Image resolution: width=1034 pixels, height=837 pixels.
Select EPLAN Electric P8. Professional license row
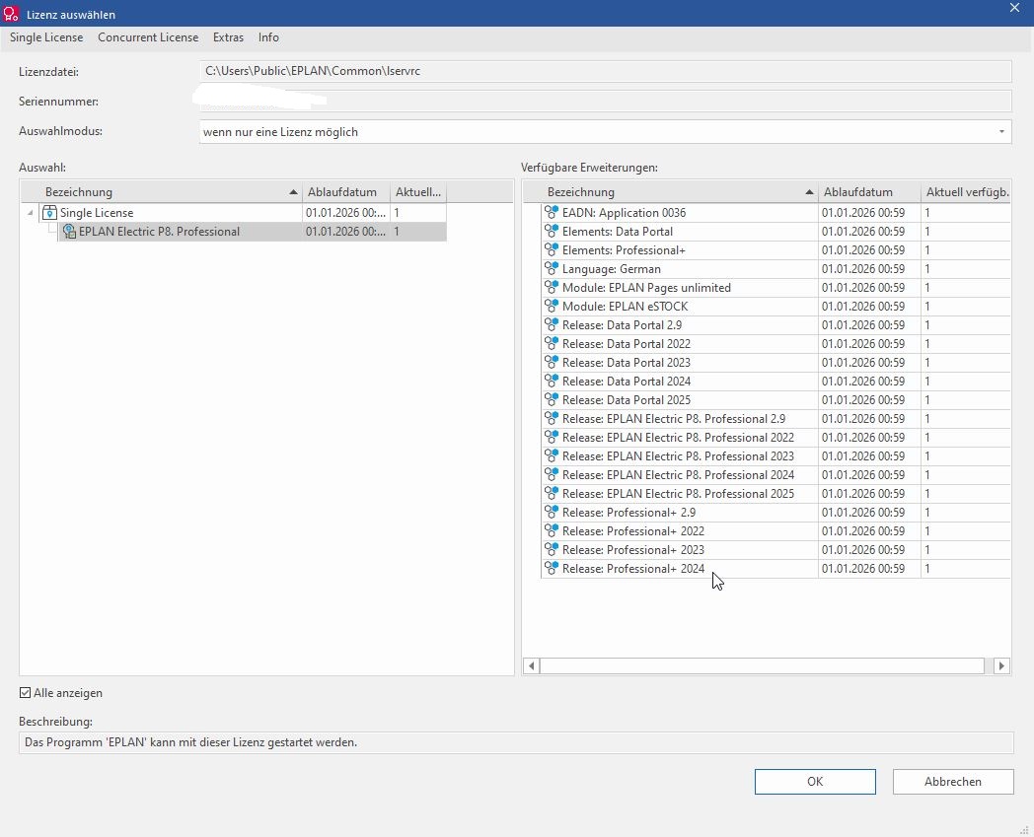(x=252, y=232)
